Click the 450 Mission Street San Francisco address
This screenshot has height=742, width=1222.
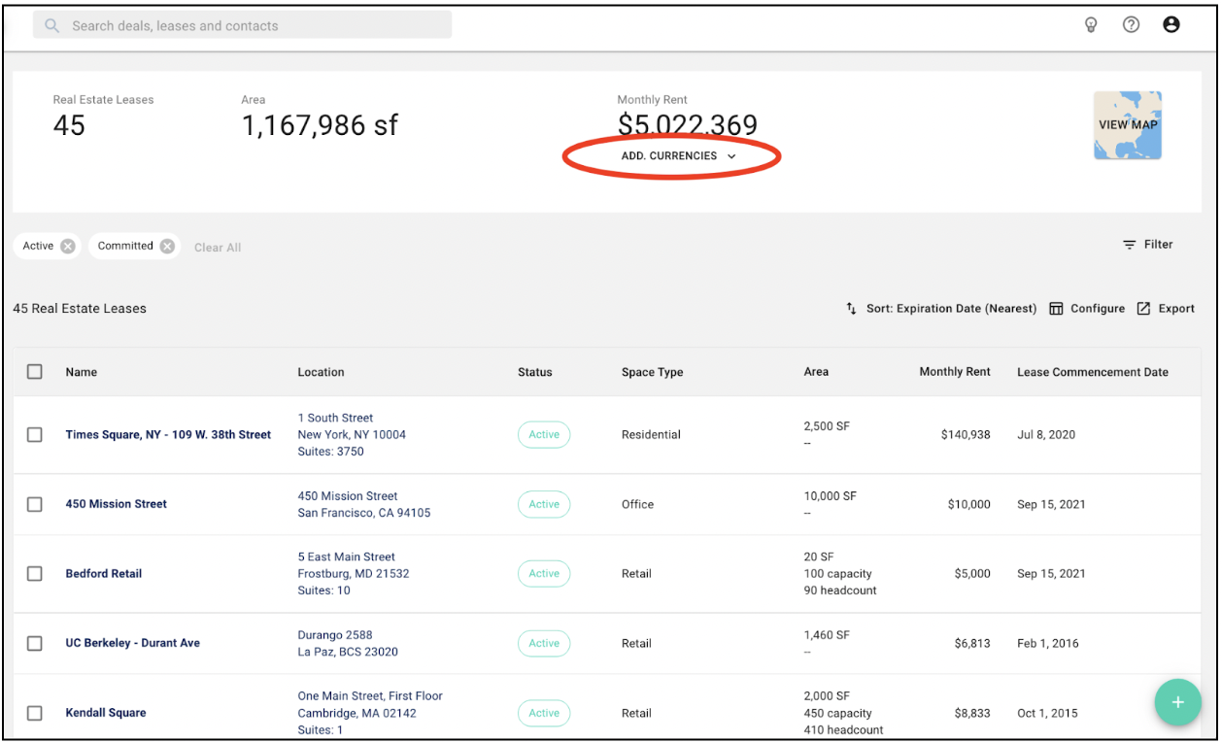pyautogui.click(x=364, y=504)
